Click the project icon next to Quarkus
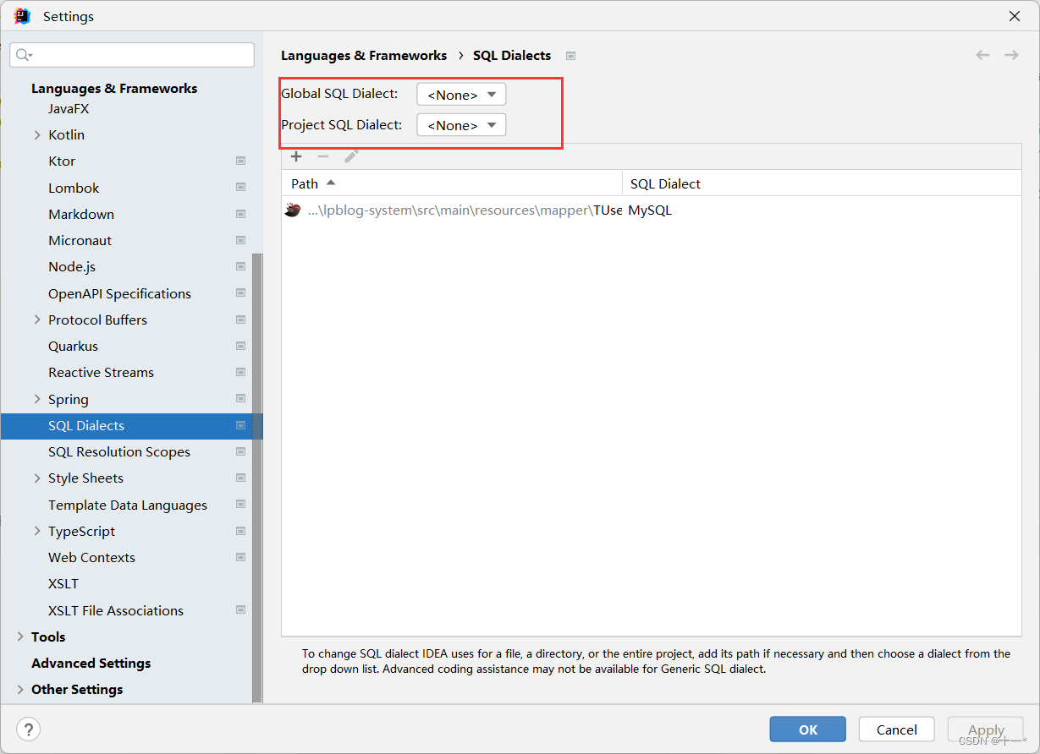Viewport: 1040px width, 754px height. [240, 346]
